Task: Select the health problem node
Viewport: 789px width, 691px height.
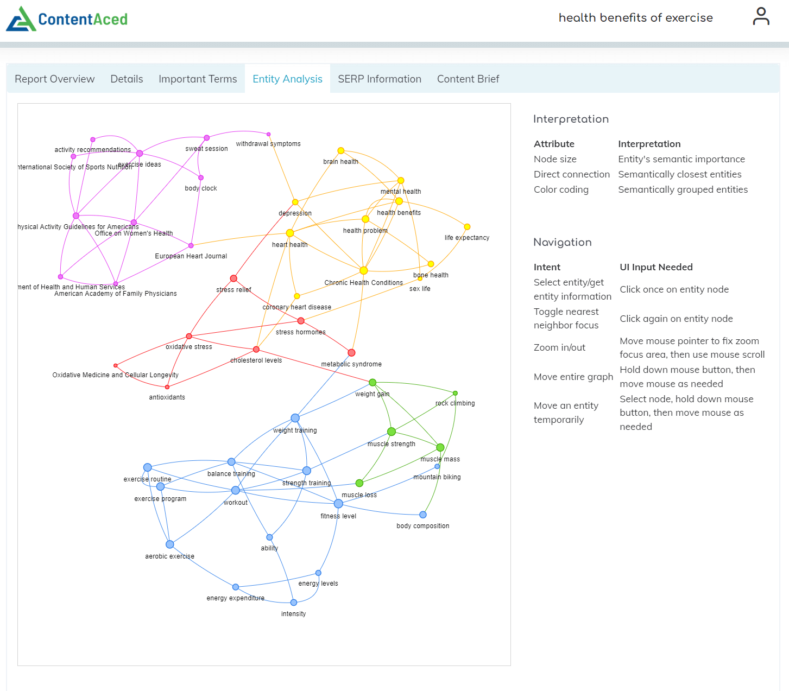Action: pyautogui.click(x=365, y=219)
